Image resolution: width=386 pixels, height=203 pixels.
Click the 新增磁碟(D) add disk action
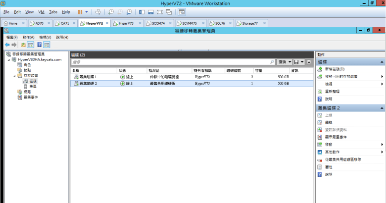pyautogui.click(x=335, y=69)
